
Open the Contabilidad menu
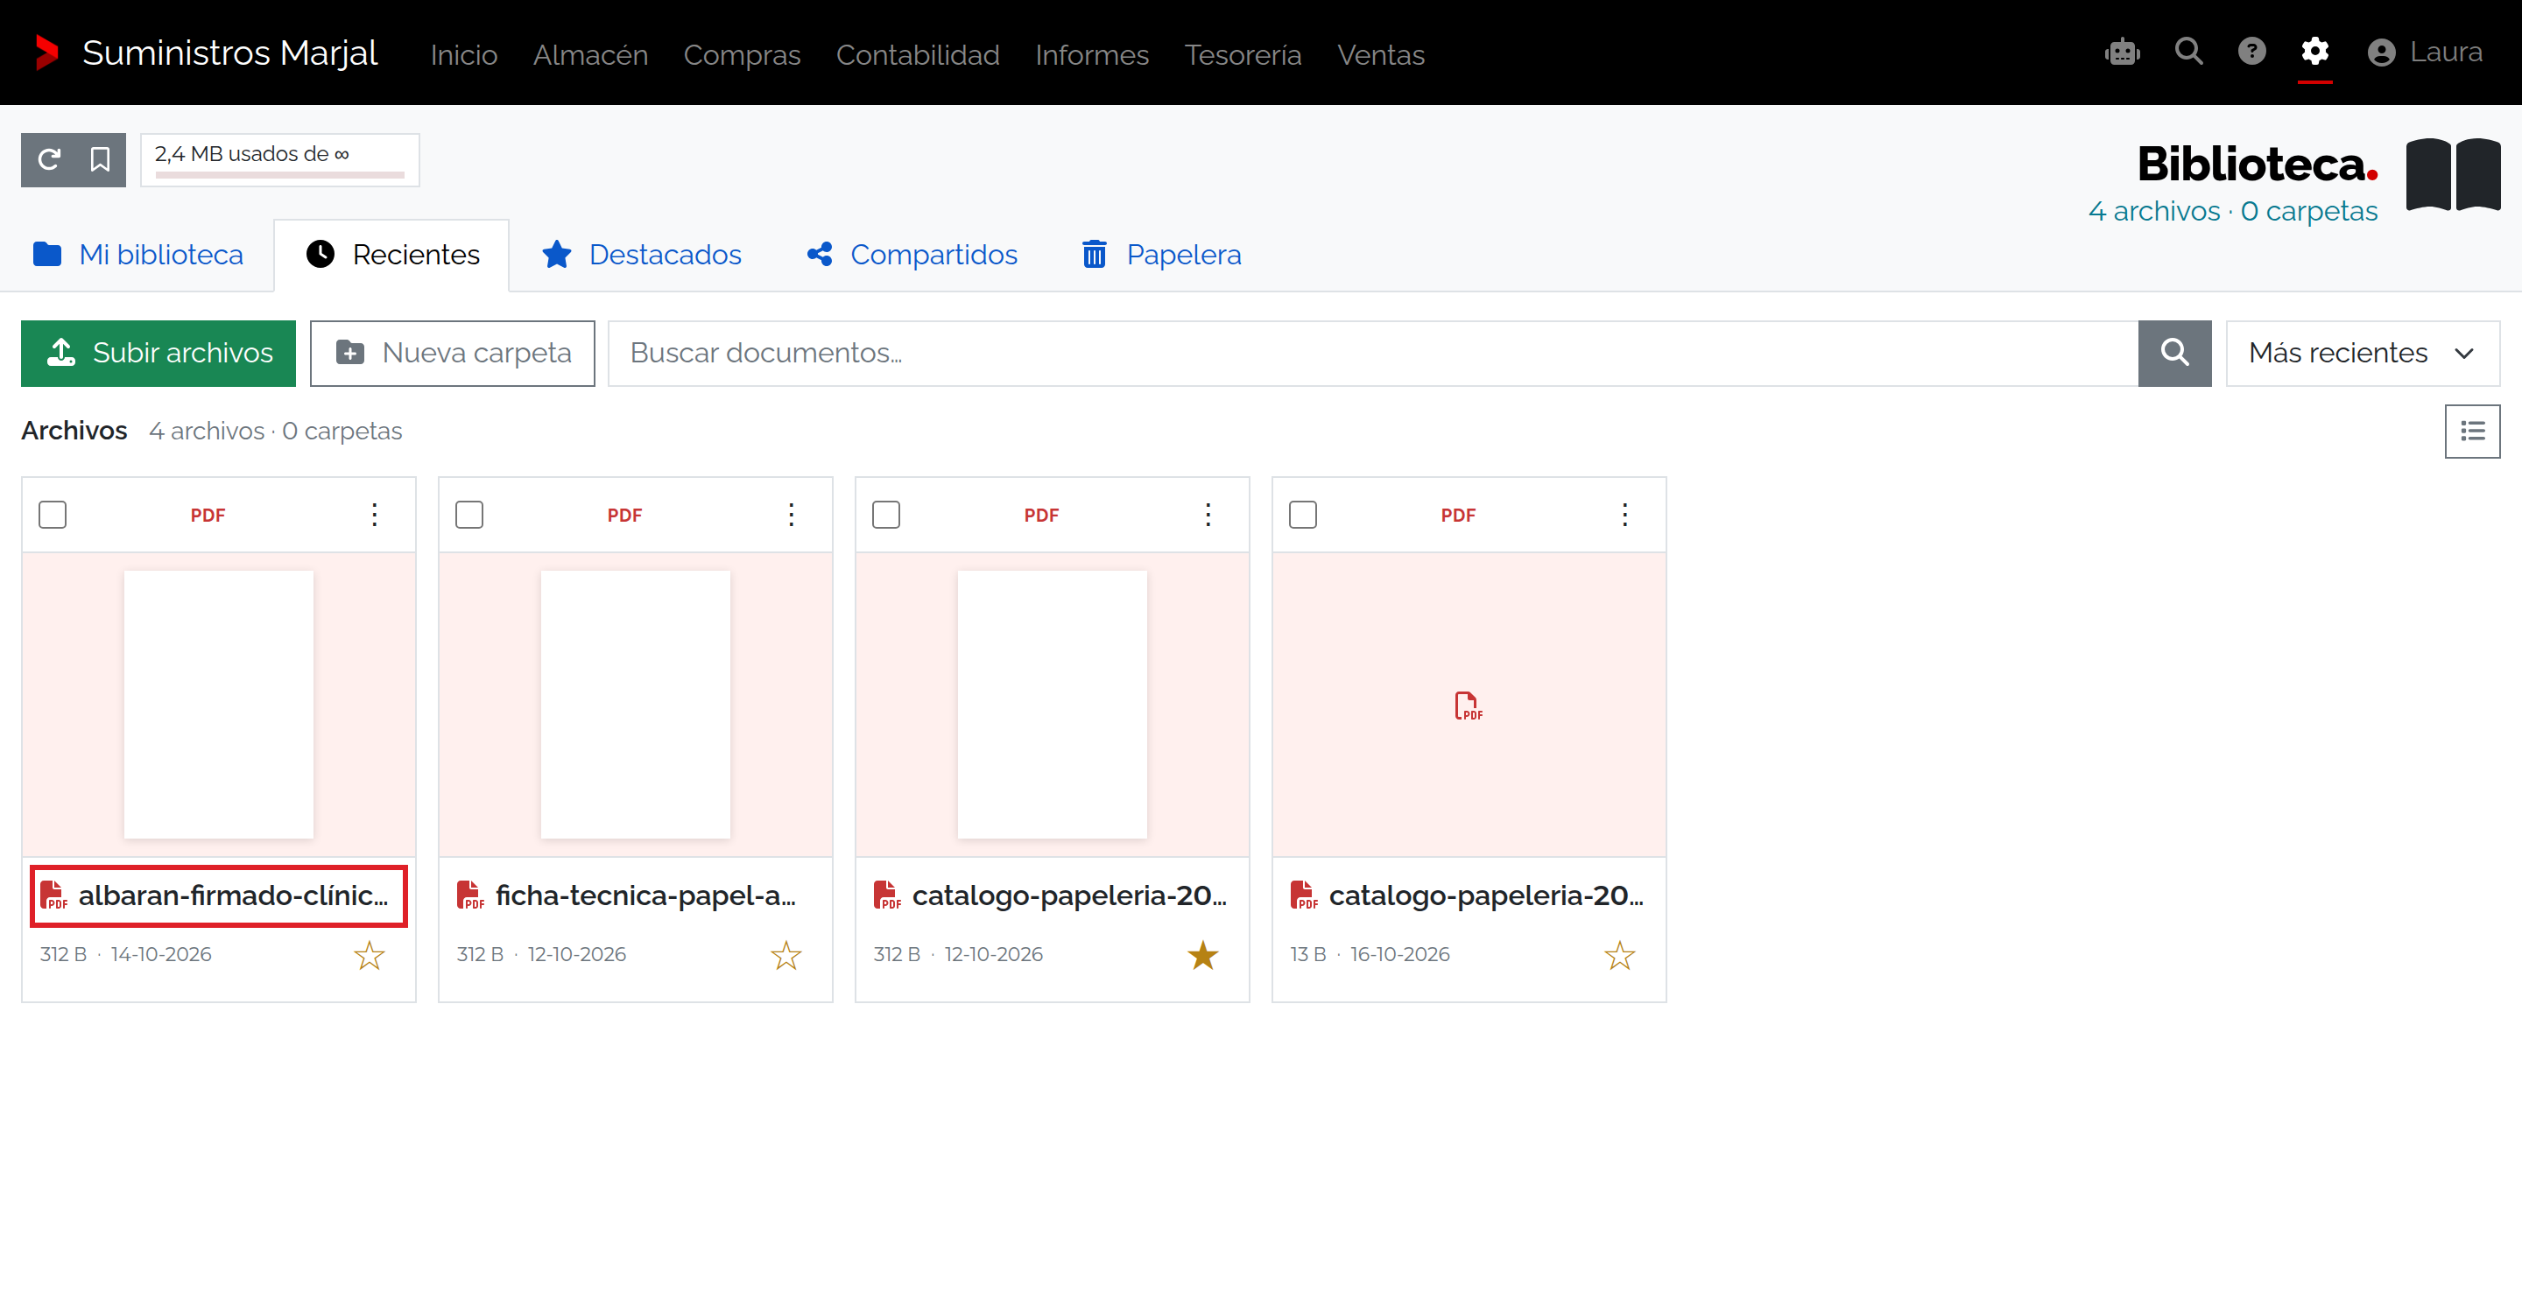click(x=918, y=55)
